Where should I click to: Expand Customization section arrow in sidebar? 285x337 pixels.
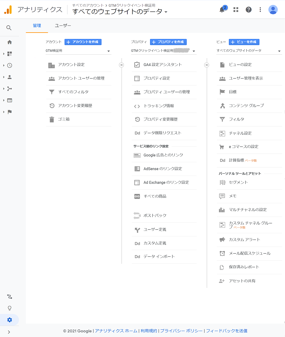(4, 54)
